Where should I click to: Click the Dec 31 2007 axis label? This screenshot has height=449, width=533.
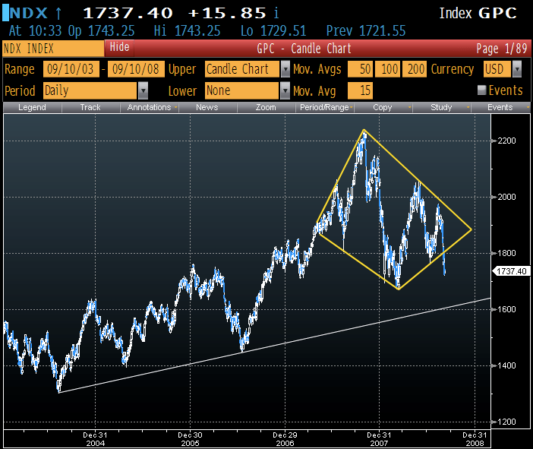pyautogui.click(x=379, y=439)
